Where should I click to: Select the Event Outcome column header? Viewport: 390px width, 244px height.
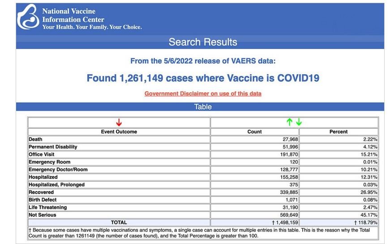tap(119, 132)
